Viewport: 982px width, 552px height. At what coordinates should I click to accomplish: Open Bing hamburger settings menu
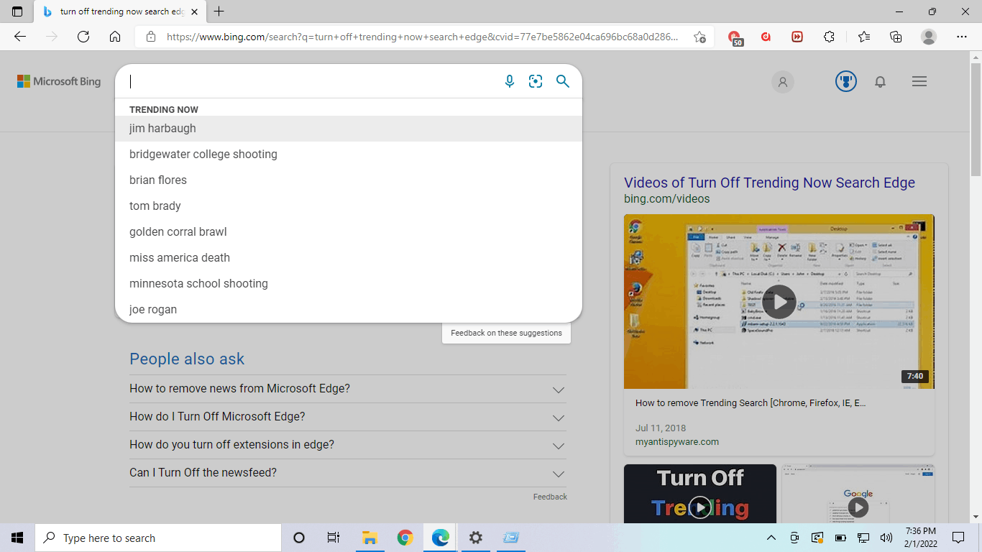(919, 82)
